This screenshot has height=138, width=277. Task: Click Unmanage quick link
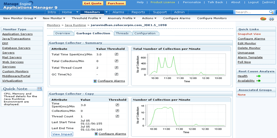click(x=246, y=53)
